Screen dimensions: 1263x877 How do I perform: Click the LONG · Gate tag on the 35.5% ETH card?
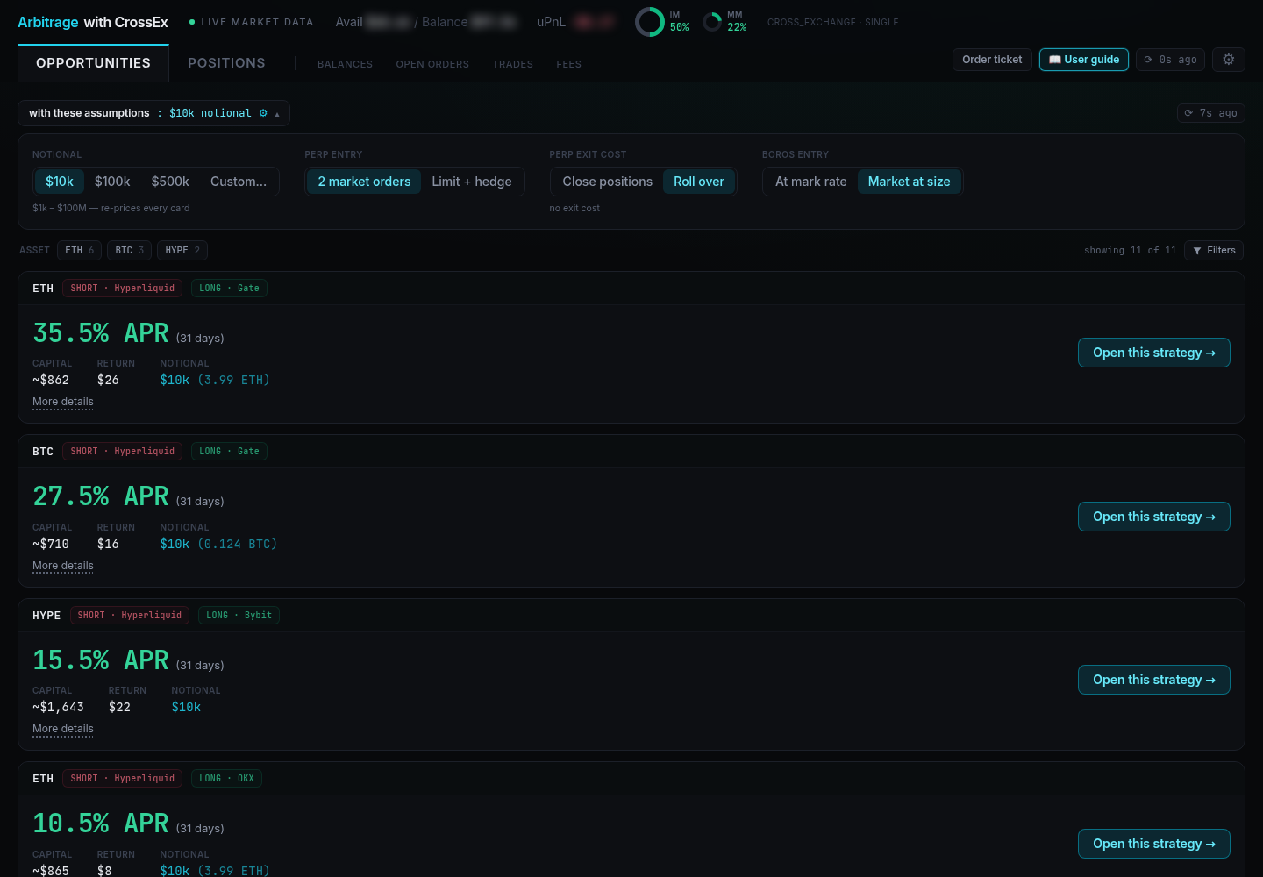tap(229, 288)
